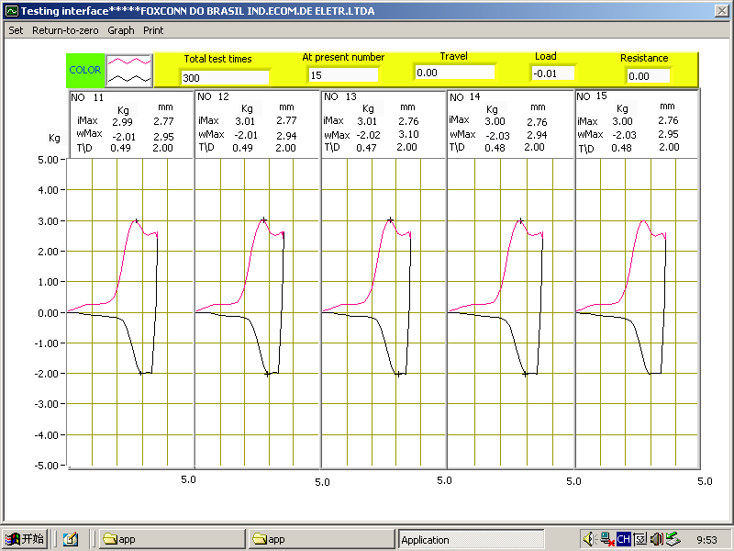The image size is (734, 551).
Task: Click the network disconnected tray icon
Action: click(606, 539)
